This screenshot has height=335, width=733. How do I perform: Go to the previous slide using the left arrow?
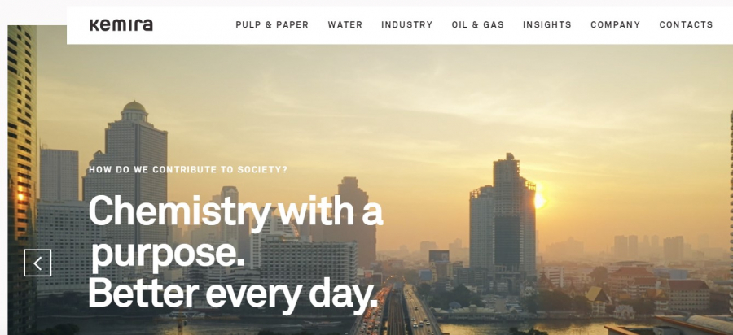coord(37,263)
